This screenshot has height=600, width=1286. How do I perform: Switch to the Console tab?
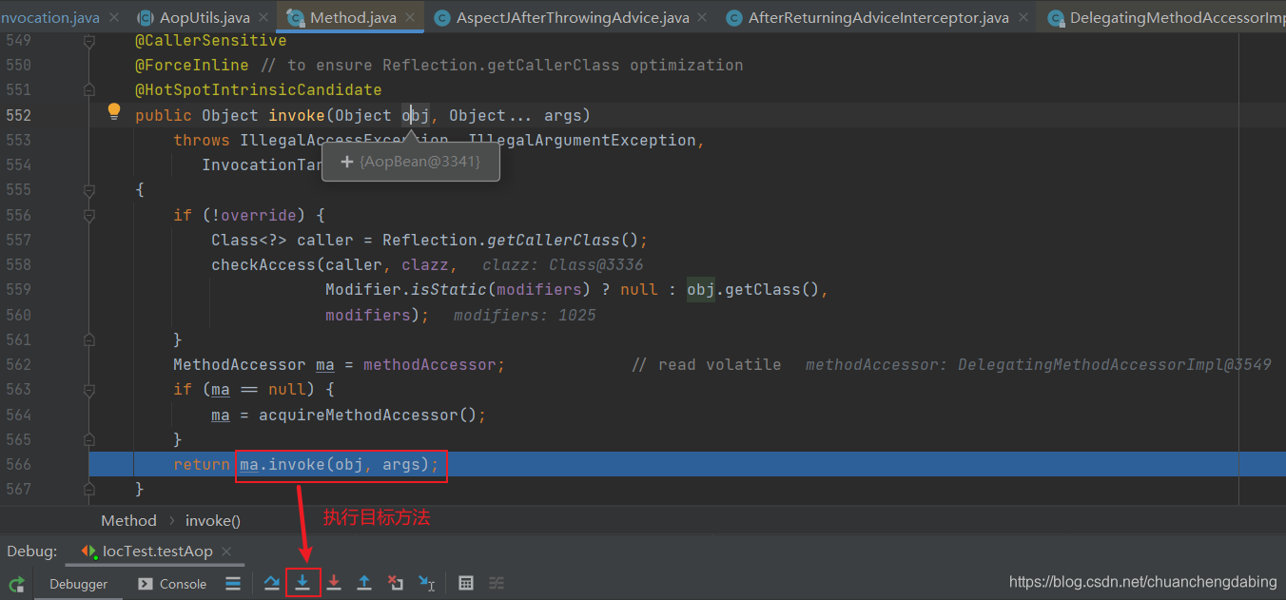coord(172,584)
